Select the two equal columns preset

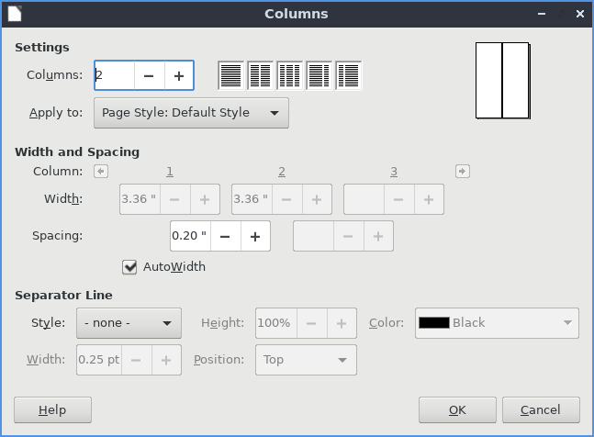[261, 75]
